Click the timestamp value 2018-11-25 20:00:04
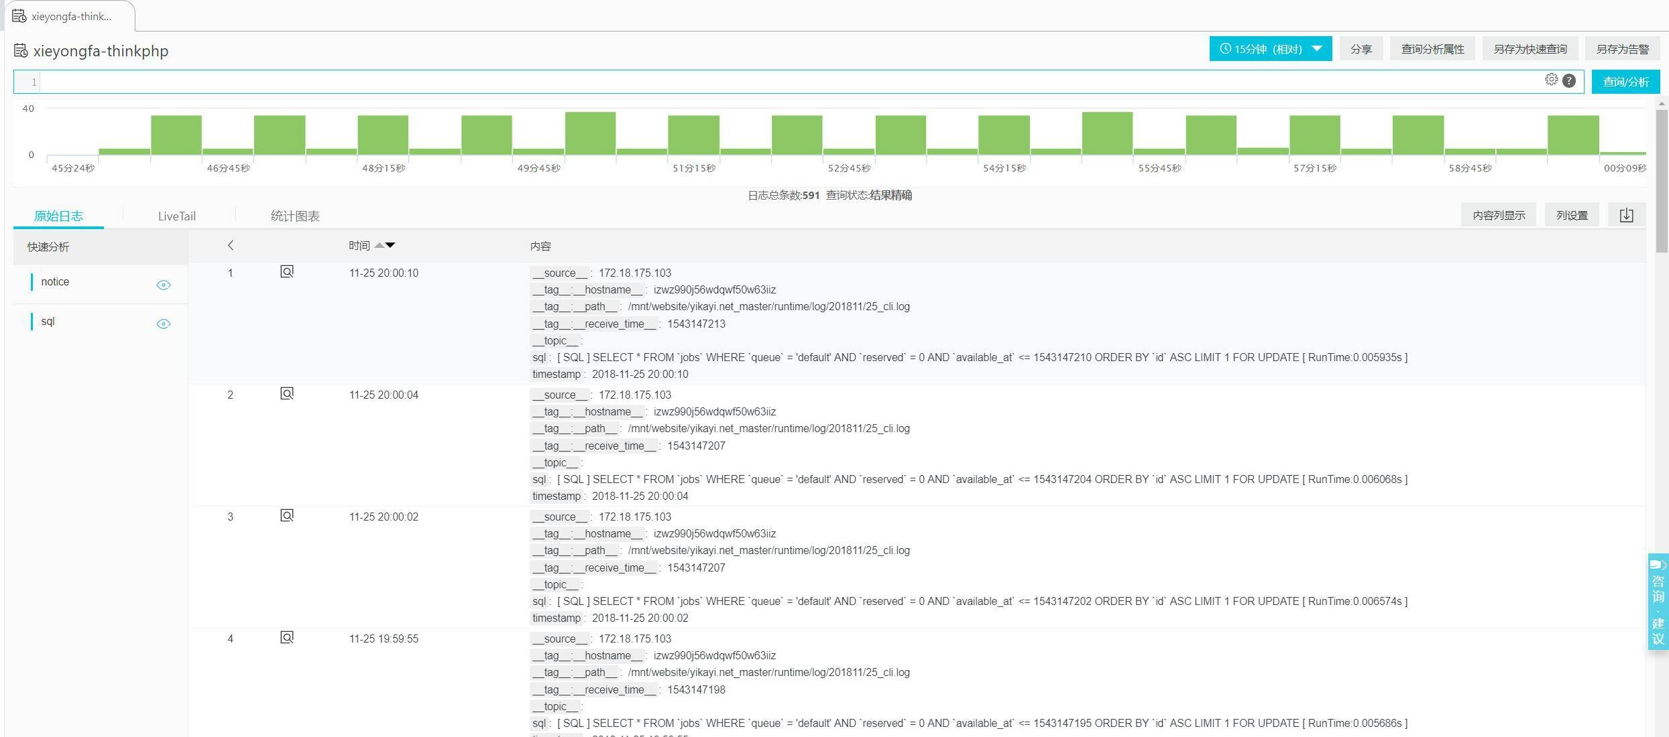 click(640, 496)
